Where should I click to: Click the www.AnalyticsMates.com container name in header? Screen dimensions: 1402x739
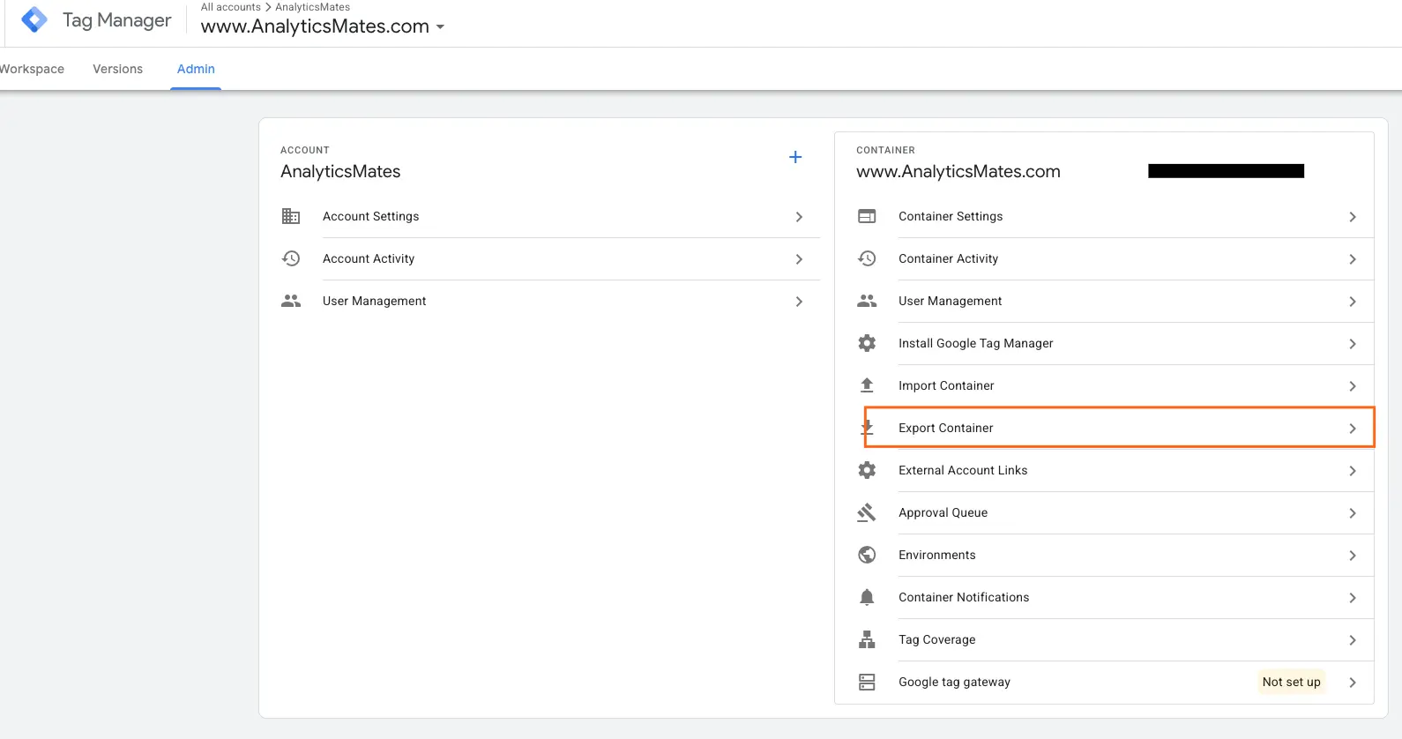point(315,26)
